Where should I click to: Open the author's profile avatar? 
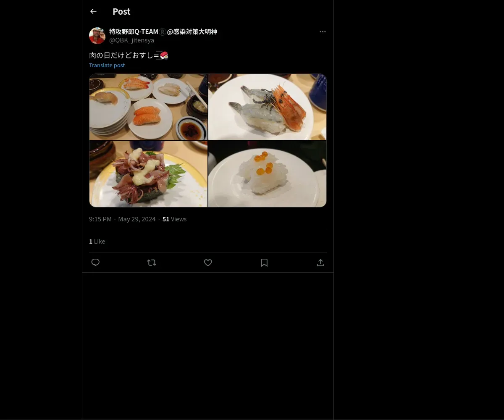point(97,36)
